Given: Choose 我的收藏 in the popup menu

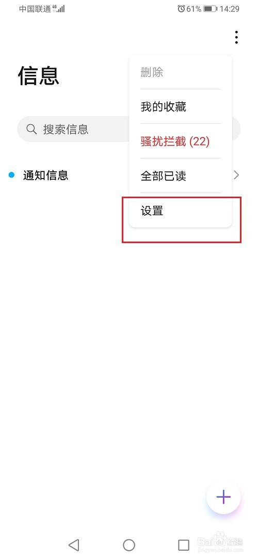Looking at the screenshot, I should tap(180, 107).
